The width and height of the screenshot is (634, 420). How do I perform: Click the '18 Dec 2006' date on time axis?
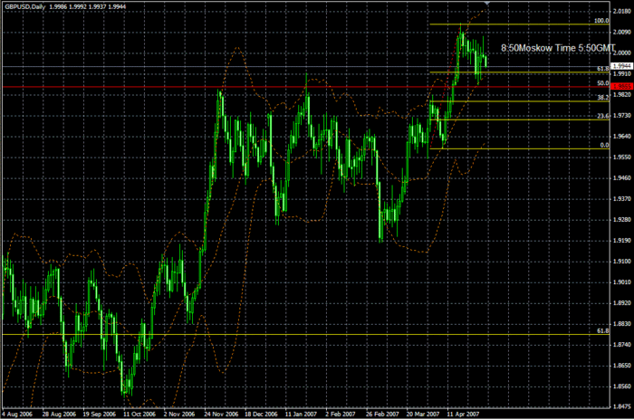[261, 415]
